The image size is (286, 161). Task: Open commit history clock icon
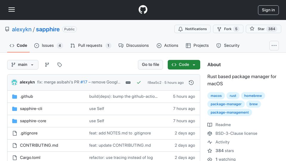point(191,83)
